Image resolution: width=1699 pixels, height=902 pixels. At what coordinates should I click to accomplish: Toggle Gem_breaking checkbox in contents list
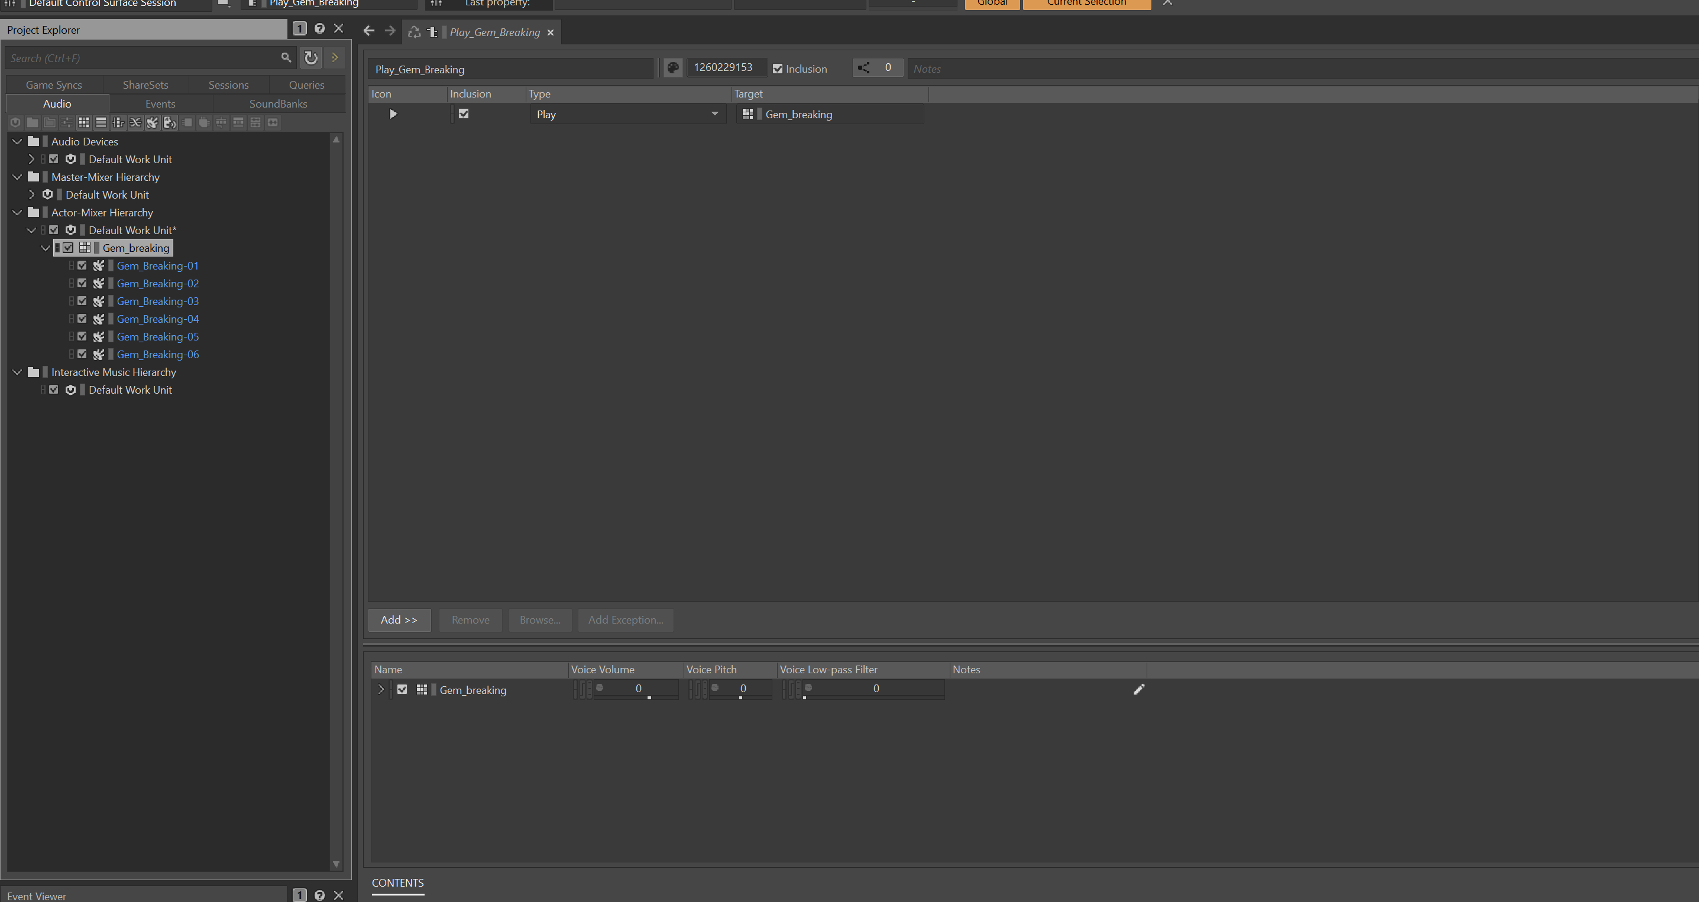pyautogui.click(x=402, y=690)
